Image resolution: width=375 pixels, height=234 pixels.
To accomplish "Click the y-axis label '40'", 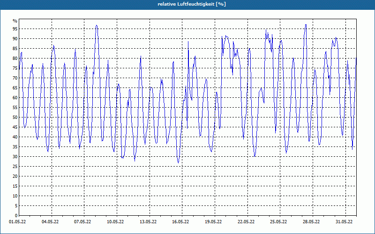I will 15,137.
